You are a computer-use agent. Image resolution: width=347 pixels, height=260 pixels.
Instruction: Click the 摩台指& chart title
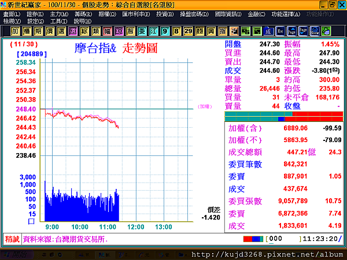tap(95, 48)
